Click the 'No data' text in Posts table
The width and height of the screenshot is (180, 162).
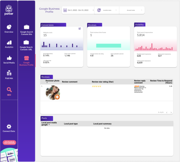(x=107, y=128)
